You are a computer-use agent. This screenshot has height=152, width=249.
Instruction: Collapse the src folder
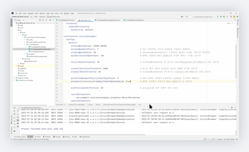16,30
